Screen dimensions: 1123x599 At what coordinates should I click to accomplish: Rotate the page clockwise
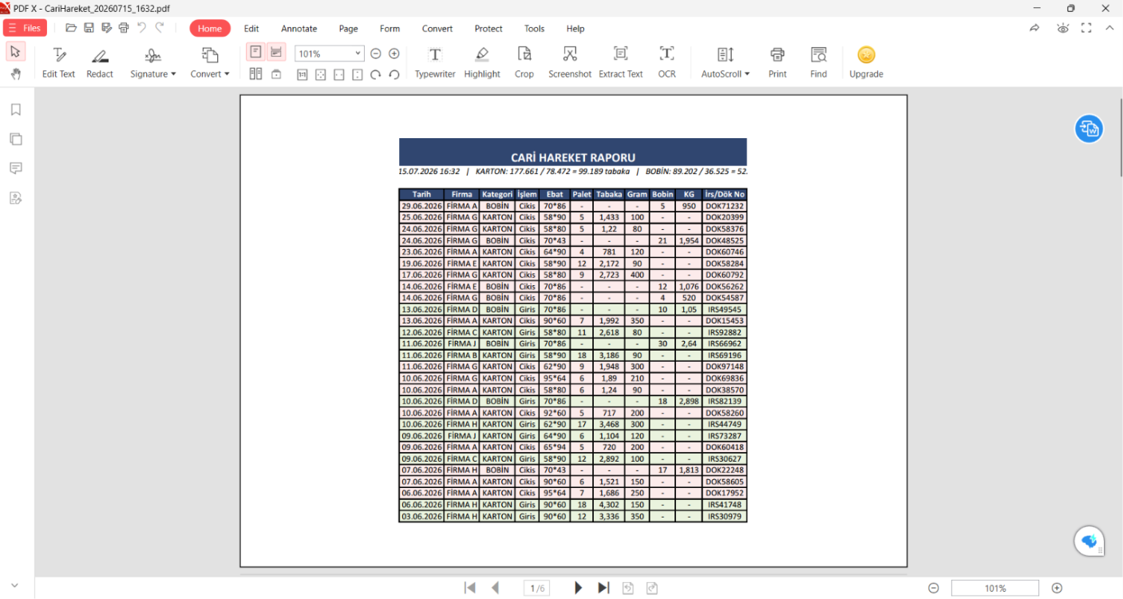[x=375, y=74]
